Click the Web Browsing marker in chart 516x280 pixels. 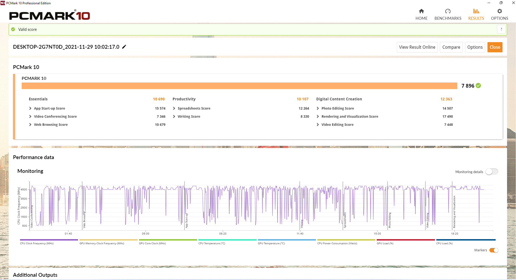point(84,220)
